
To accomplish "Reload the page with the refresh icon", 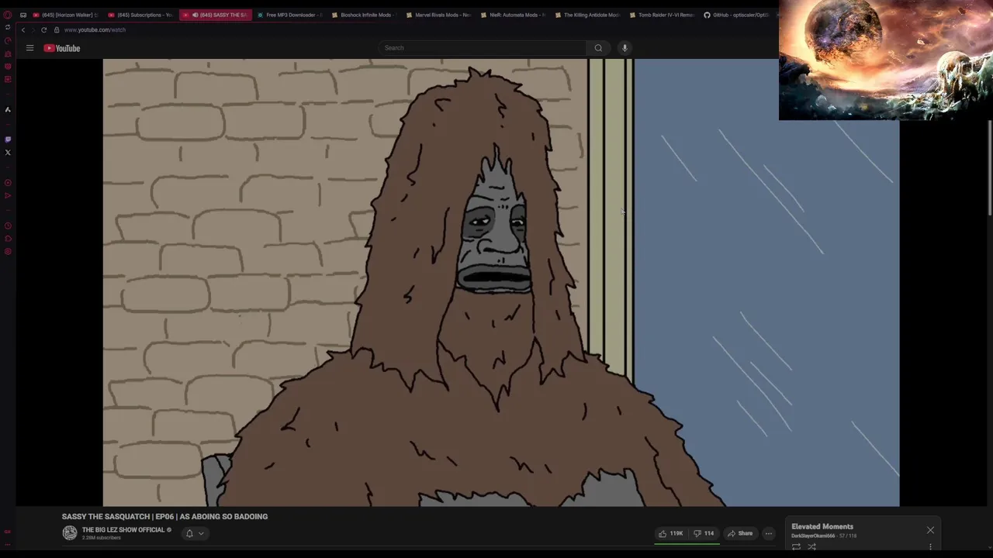I will tap(43, 29).
